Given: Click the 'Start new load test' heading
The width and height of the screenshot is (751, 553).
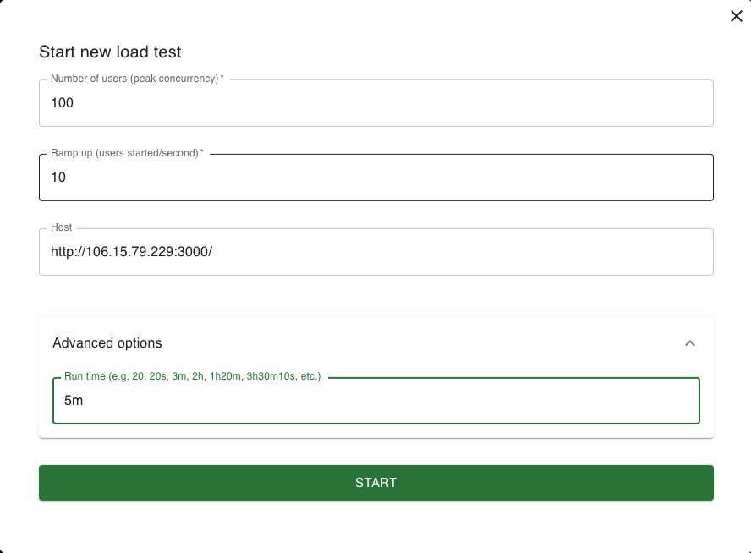Looking at the screenshot, I should tap(110, 52).
